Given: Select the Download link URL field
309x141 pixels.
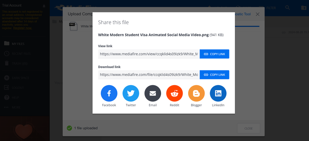Looking at the screenshot, I should 149,75.
